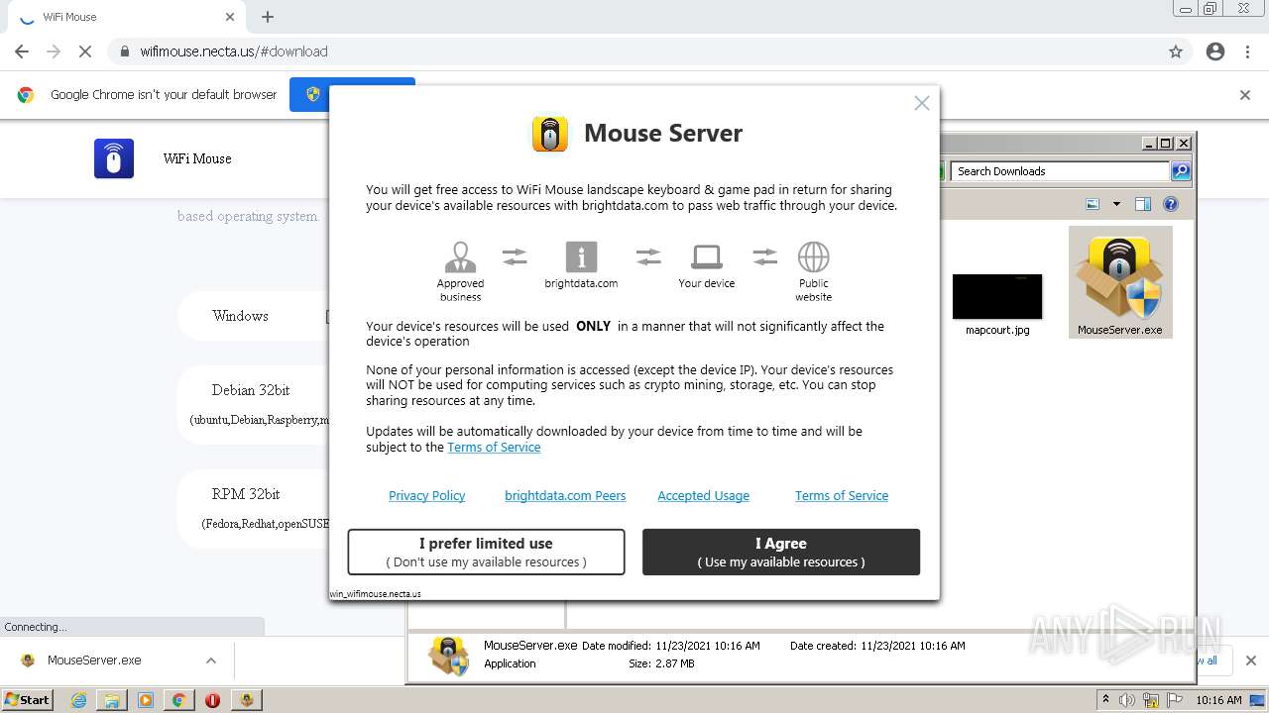
Task: Click the network tray icon
Action: (x=1151, y=700)
